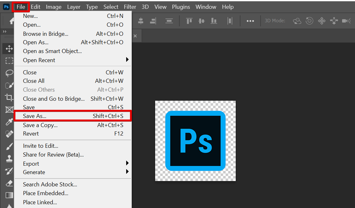This screenshot has width=355, height=208.
Task: Select the Eyedropper tool
Action: (9, 122)
